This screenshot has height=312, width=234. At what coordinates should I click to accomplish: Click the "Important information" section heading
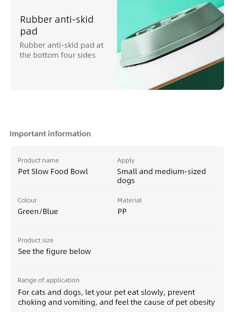pos(50,134)
